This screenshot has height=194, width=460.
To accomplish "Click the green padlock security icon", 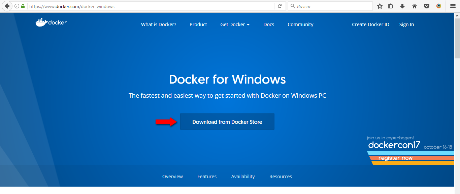I will (23, 6).
